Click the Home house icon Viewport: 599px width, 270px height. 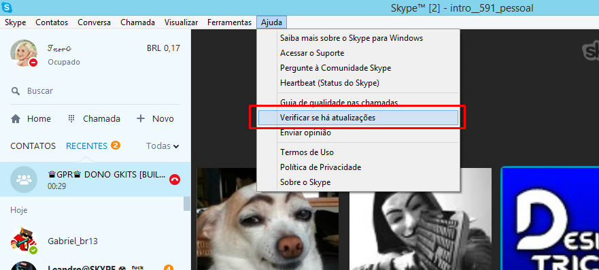[x=16, y=119]
